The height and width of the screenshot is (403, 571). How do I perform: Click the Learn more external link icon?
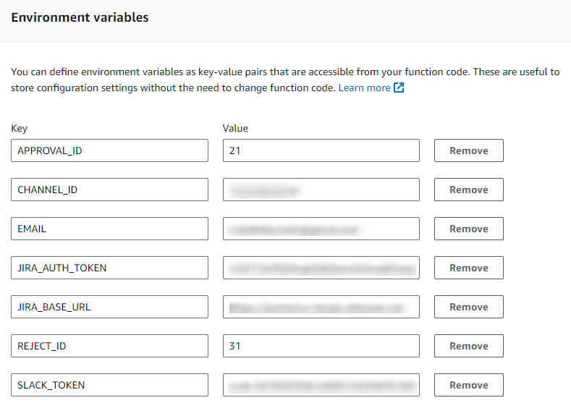coord(398,88)
